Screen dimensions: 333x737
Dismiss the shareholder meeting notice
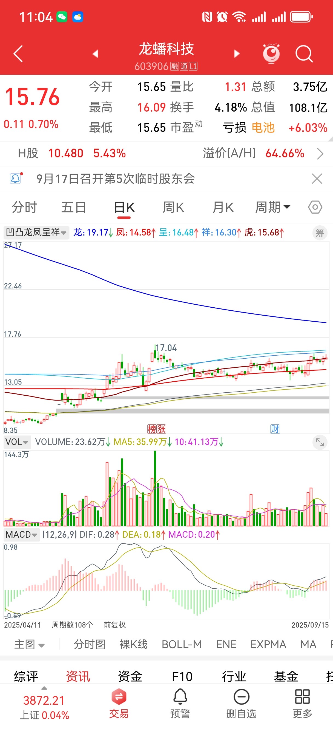click(317, 179)
